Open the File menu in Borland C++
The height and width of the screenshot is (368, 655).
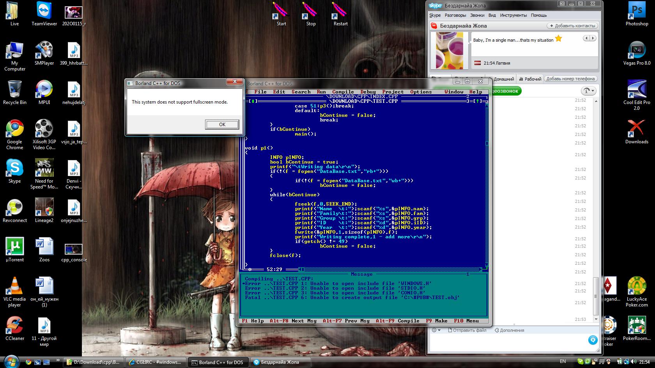(x=260, y=92)
